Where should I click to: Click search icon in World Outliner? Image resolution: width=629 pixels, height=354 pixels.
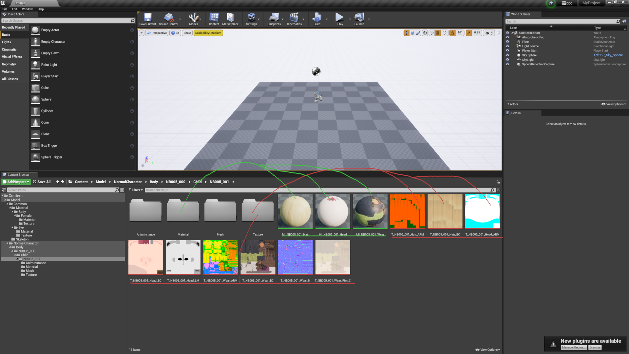[618, 21]
